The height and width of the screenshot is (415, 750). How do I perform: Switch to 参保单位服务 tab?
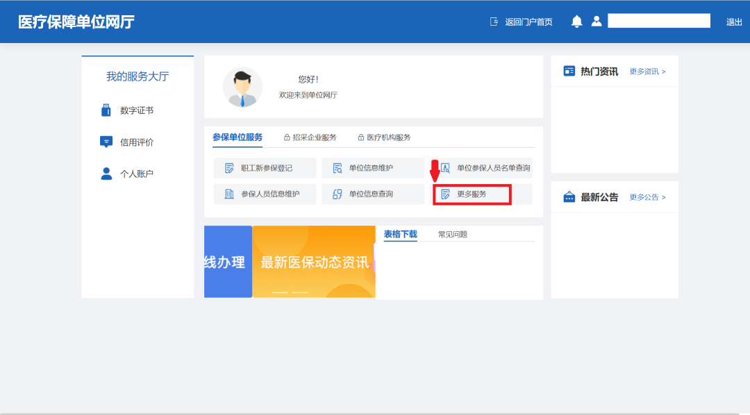point(237,137)
